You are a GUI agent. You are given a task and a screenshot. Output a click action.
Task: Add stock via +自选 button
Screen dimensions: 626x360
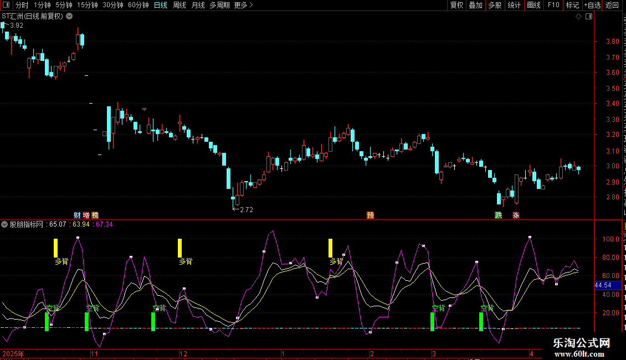[592, 5]
